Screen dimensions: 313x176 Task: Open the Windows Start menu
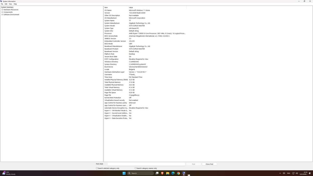[124, 173]
